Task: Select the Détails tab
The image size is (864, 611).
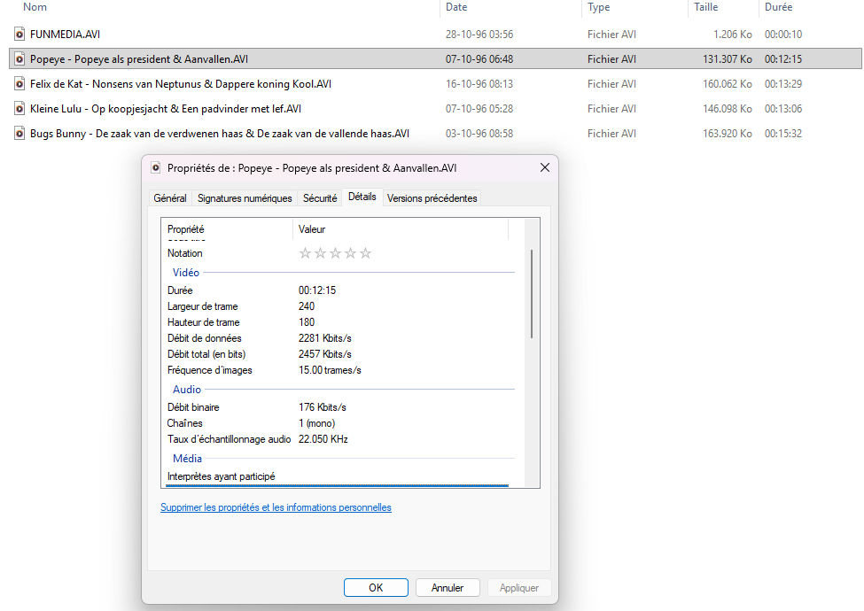Action: [362, 197]
